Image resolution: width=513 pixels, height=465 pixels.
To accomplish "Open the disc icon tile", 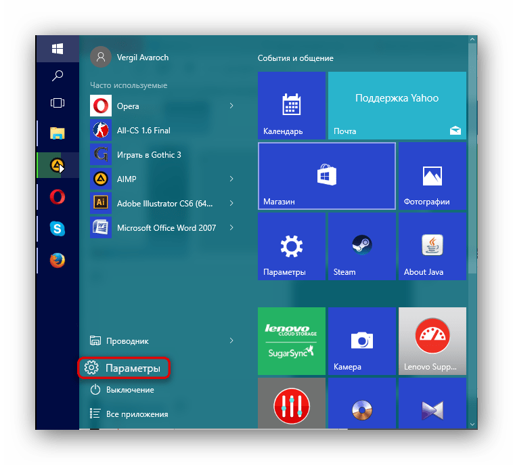I will [x=362, y=403].
